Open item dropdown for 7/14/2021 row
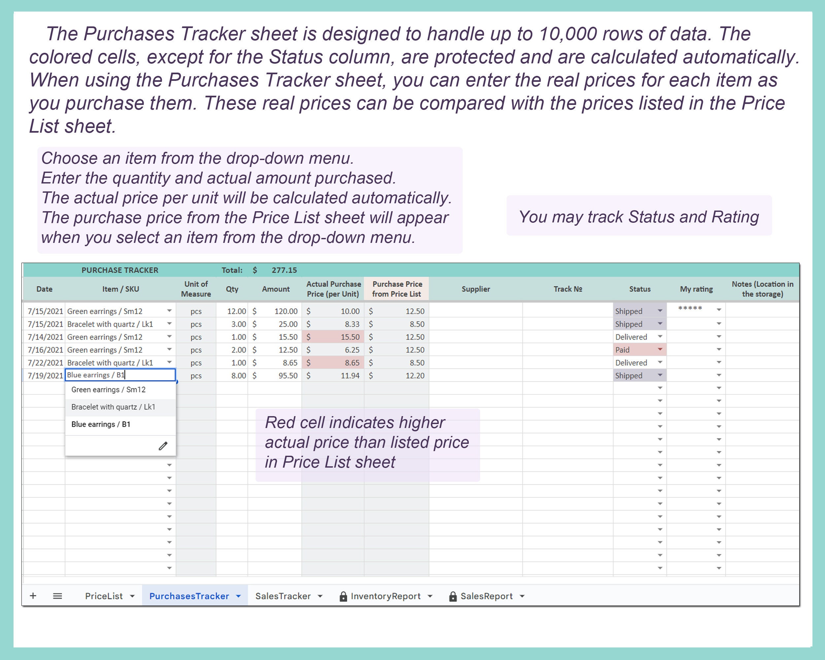Viewport: 825px width, 660px height. pos(169,337)
